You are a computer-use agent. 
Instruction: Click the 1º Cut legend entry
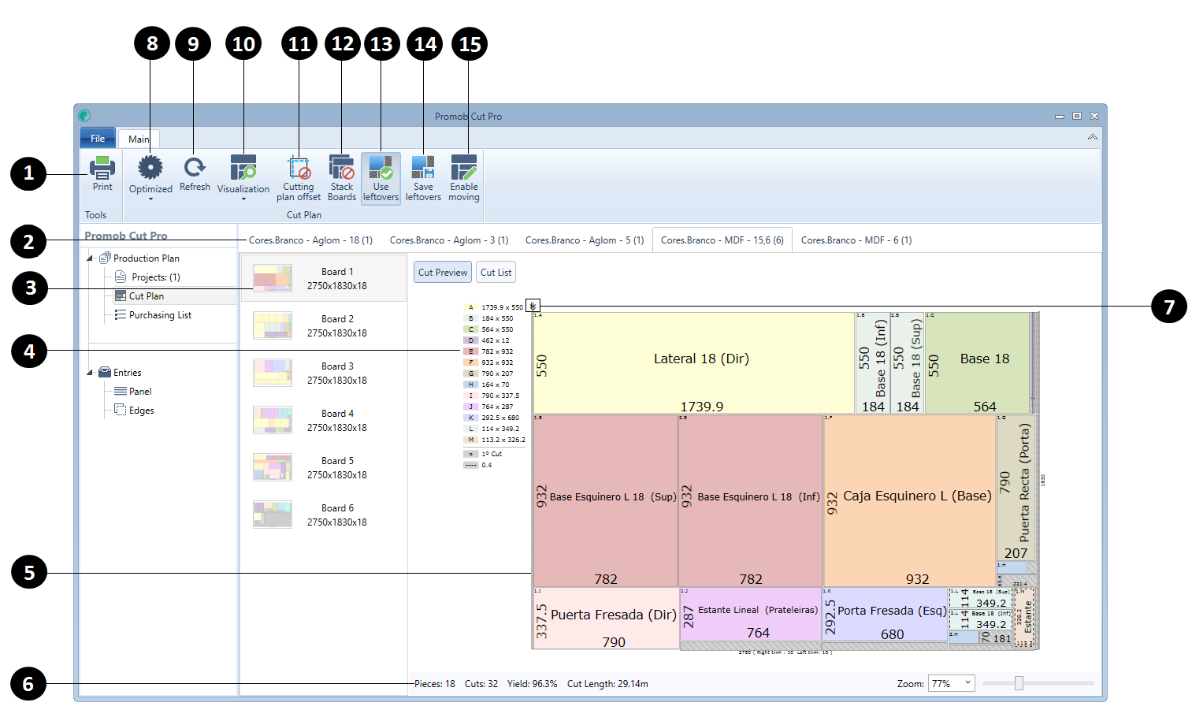point(483,454)
